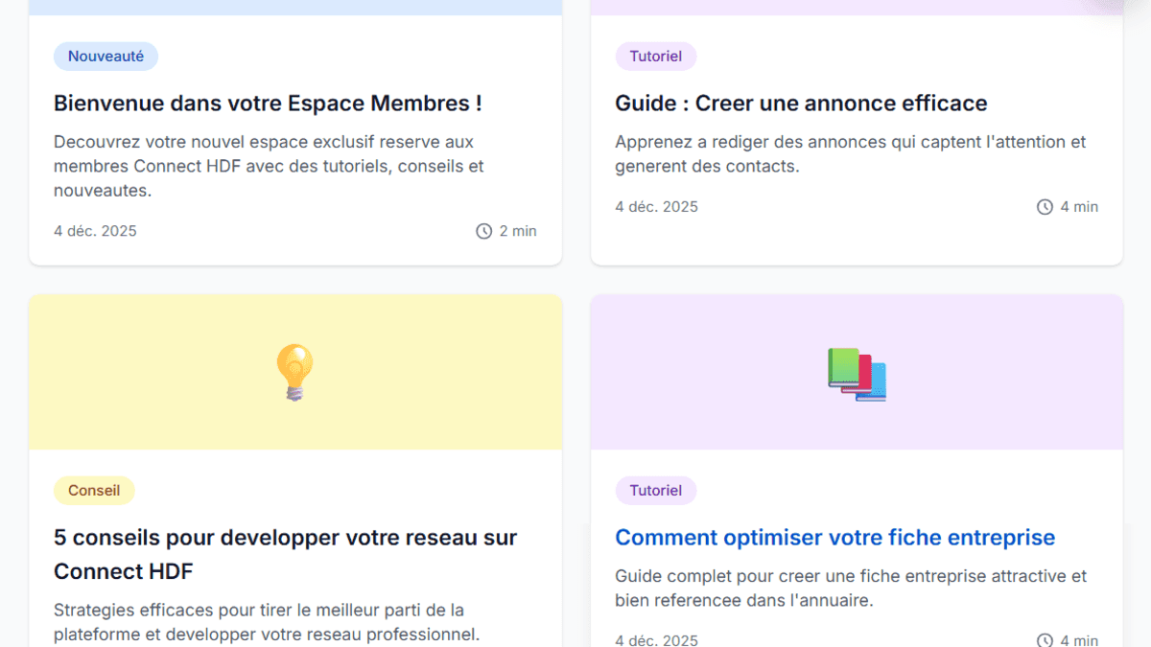Click the clock icon on annonce efficace card

coord(1044,206)
